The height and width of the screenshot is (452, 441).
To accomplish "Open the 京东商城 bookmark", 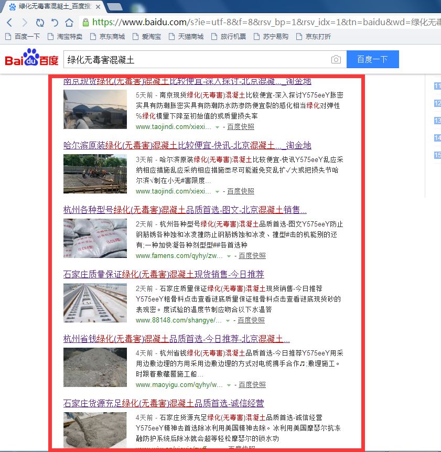I will coord(107,37).
